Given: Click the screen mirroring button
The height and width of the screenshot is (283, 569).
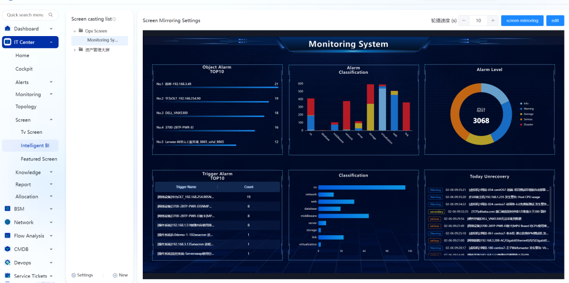Looking at the screenshot, I should [x=522, y=21].
